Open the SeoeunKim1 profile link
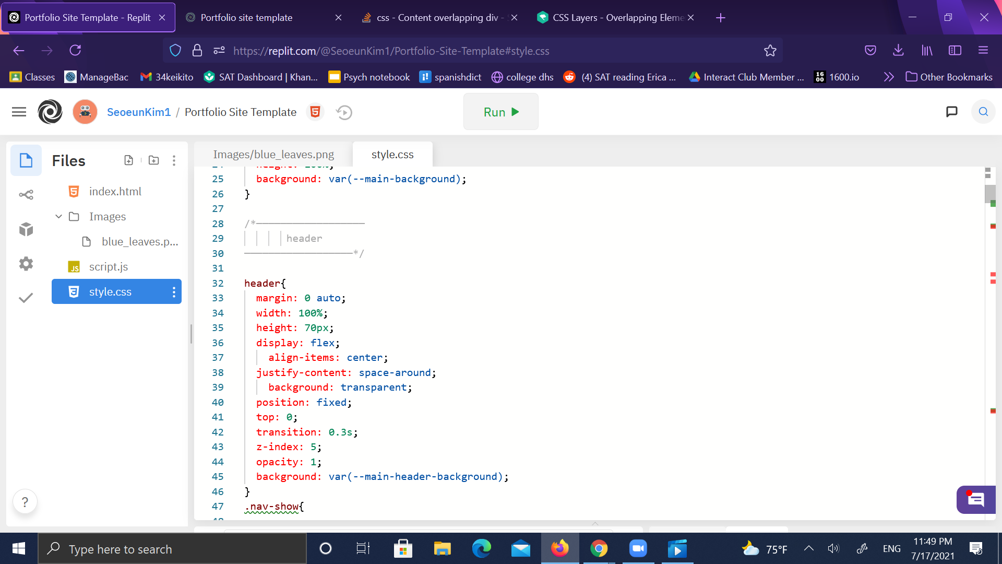 click(x=139, y=112)
